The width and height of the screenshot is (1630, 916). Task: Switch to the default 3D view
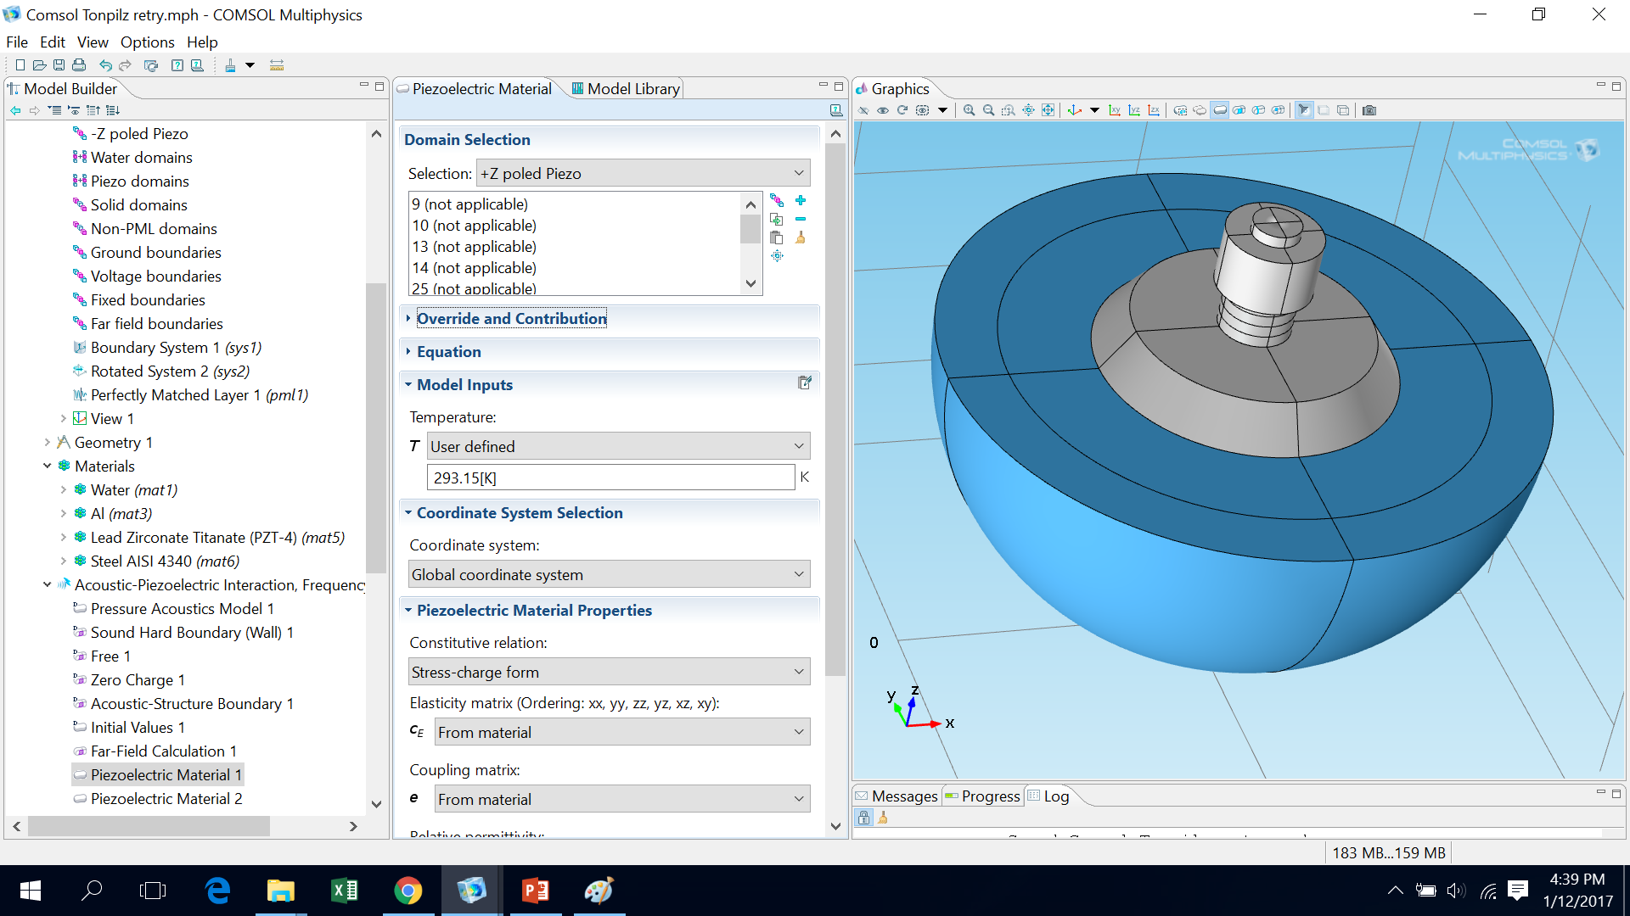[1074, 110]
